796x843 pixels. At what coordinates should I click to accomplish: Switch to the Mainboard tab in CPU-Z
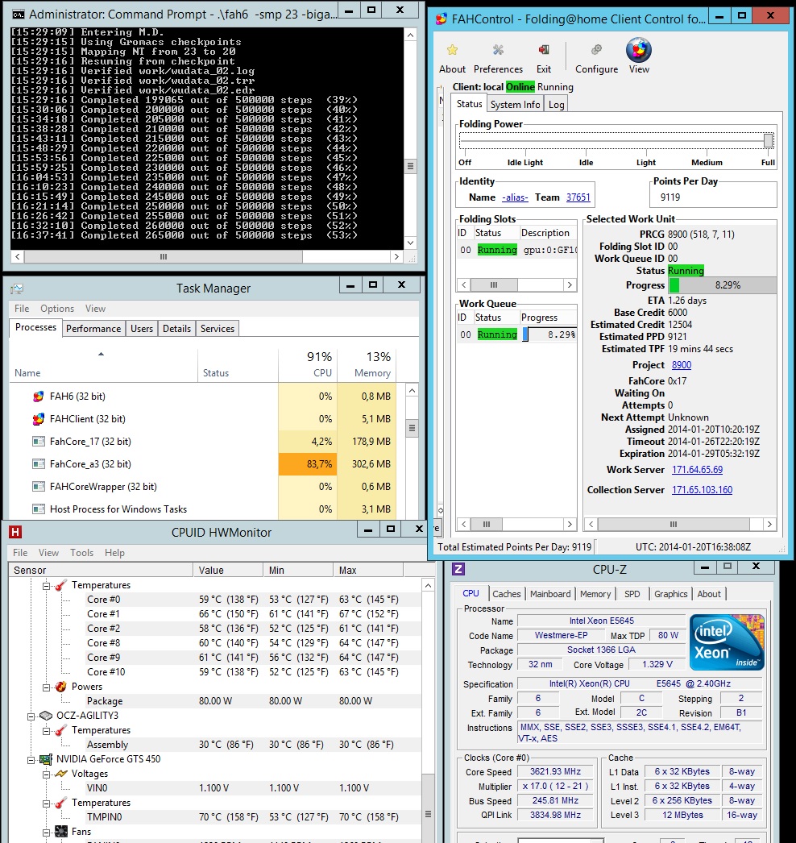[x=549, y=593]
